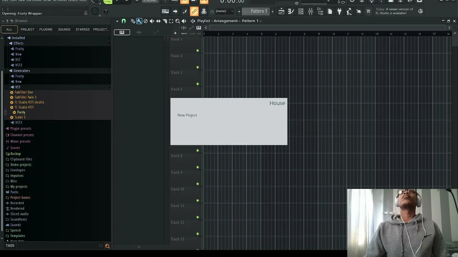Viewport: 458px width, 257px height.
Task: Select the ALL browser tab
Action: [x=9, y=29]
